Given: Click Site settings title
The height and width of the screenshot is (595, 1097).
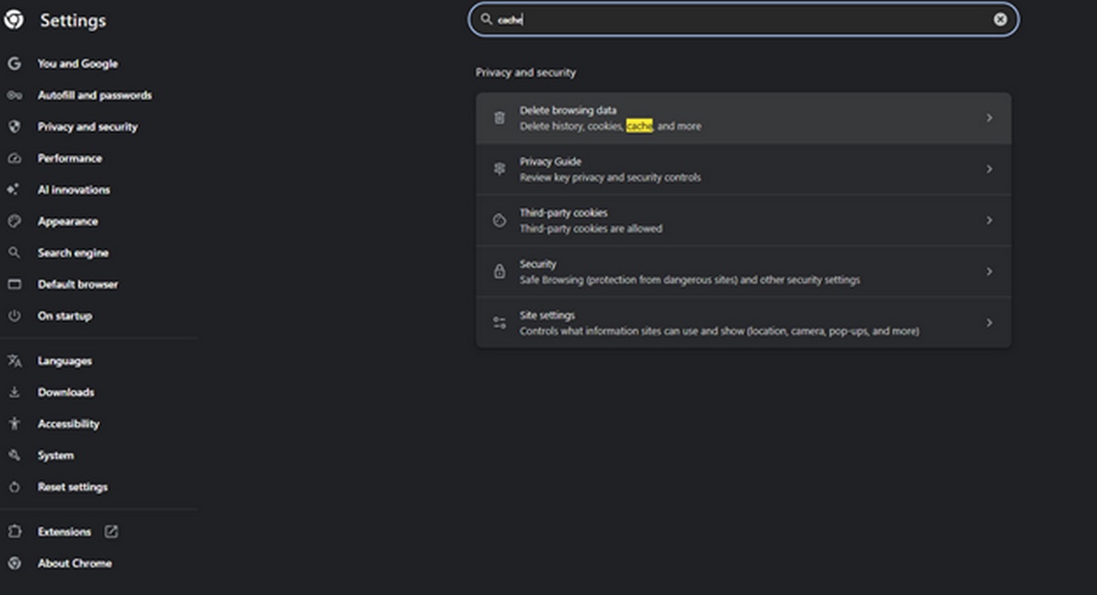Looking at the screenshot, I should point(548,315).
